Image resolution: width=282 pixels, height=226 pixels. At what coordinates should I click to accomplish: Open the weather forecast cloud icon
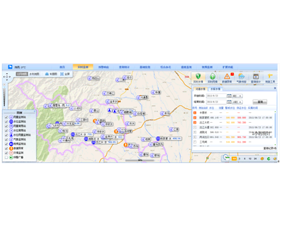tap(242, 78)
